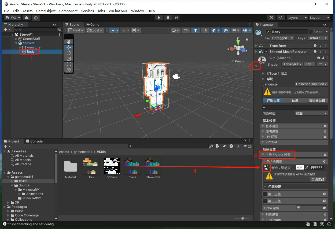Click the scene orientation gizmo Y axis
This screenshot has width=335, height=229.
point(238,43)
